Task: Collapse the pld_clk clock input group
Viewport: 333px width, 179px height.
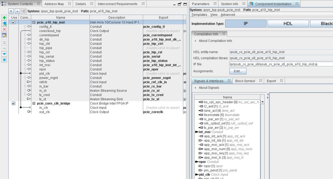Action: [x=197, y=175]
